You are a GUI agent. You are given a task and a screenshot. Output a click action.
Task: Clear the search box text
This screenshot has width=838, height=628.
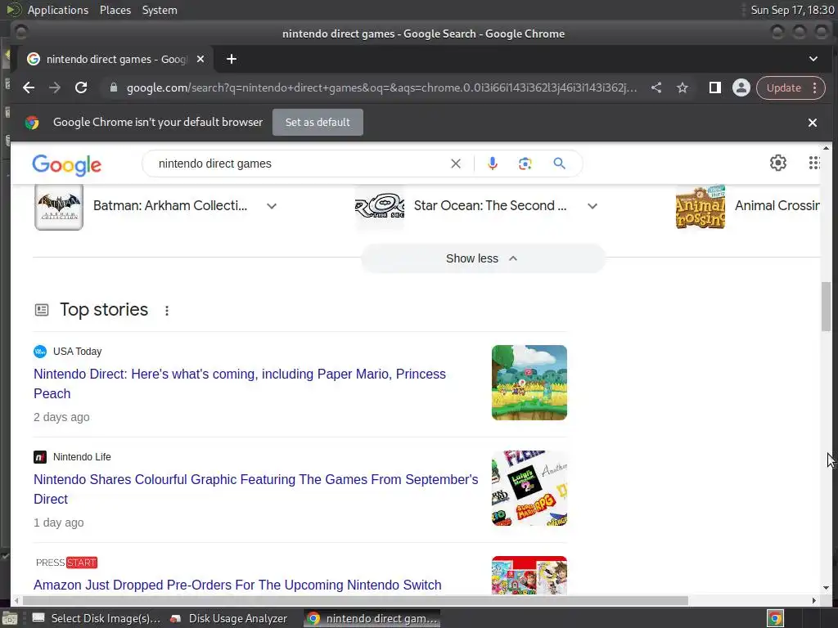click(455, 164)
